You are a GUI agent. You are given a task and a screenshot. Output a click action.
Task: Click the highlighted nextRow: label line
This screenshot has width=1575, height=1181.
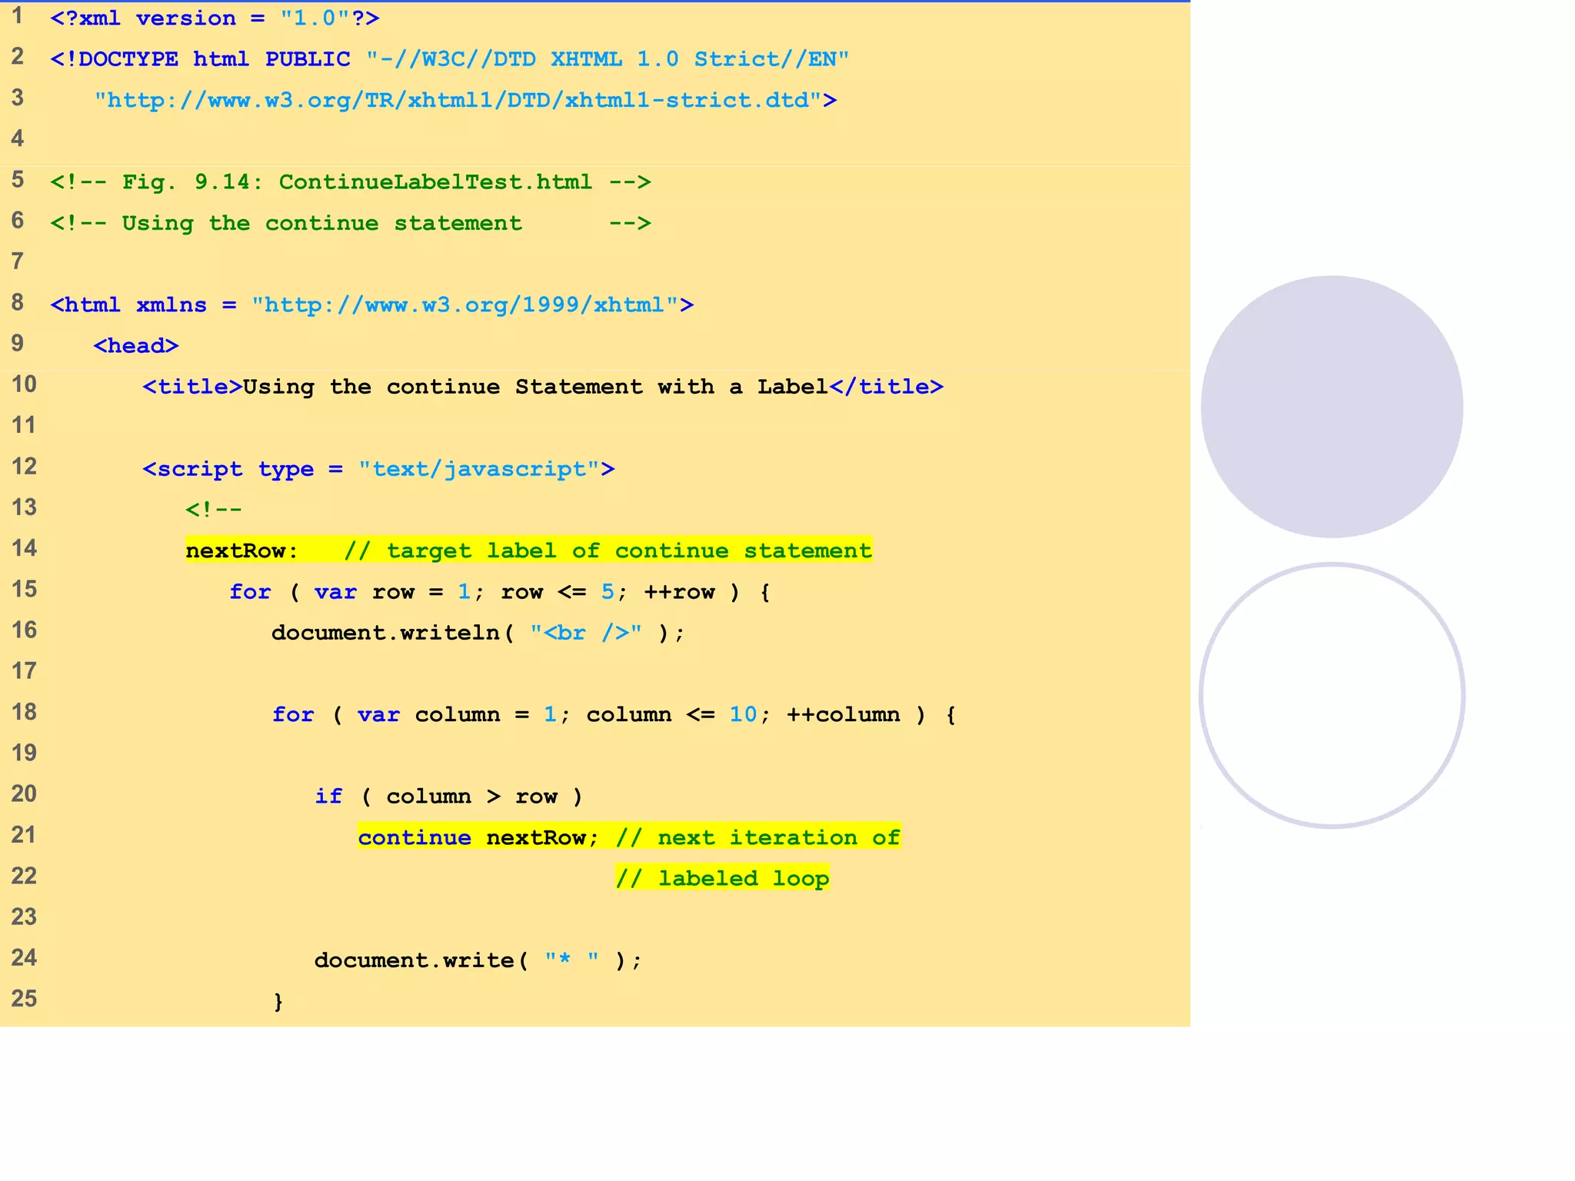point(529,551)
